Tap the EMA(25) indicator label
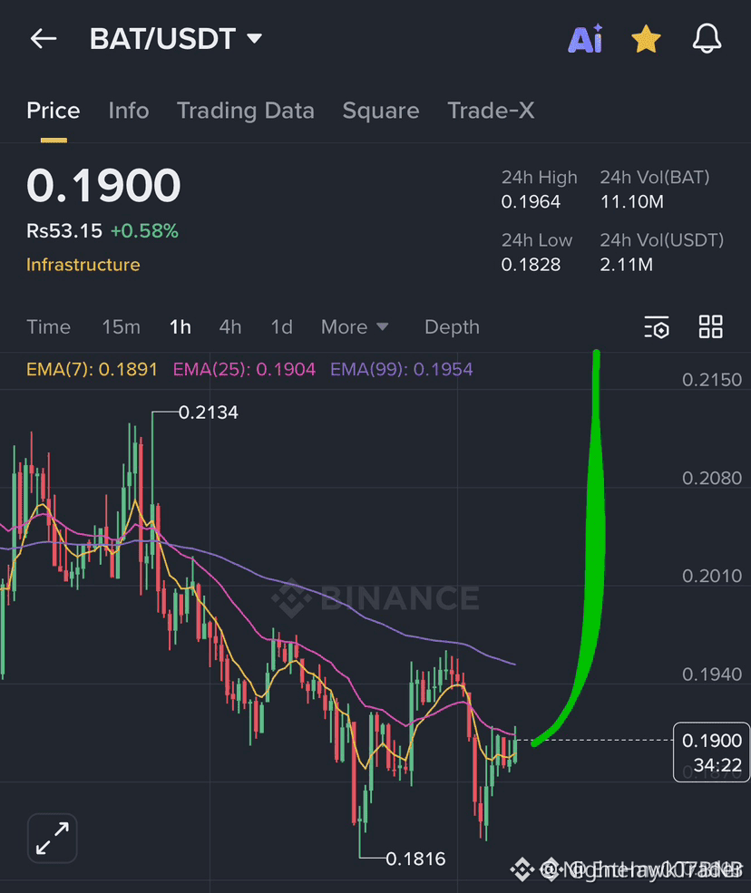 243,371
